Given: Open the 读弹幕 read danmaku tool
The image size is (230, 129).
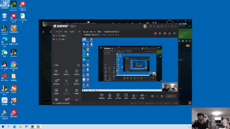Looking at the screenshot, I should click(x=56, y=91).
